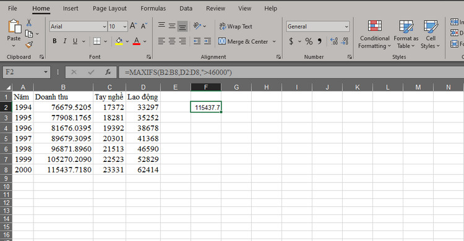This screenshot has width=464, height=241.
Task: Bottom-align cell contents
Action: 183,27
